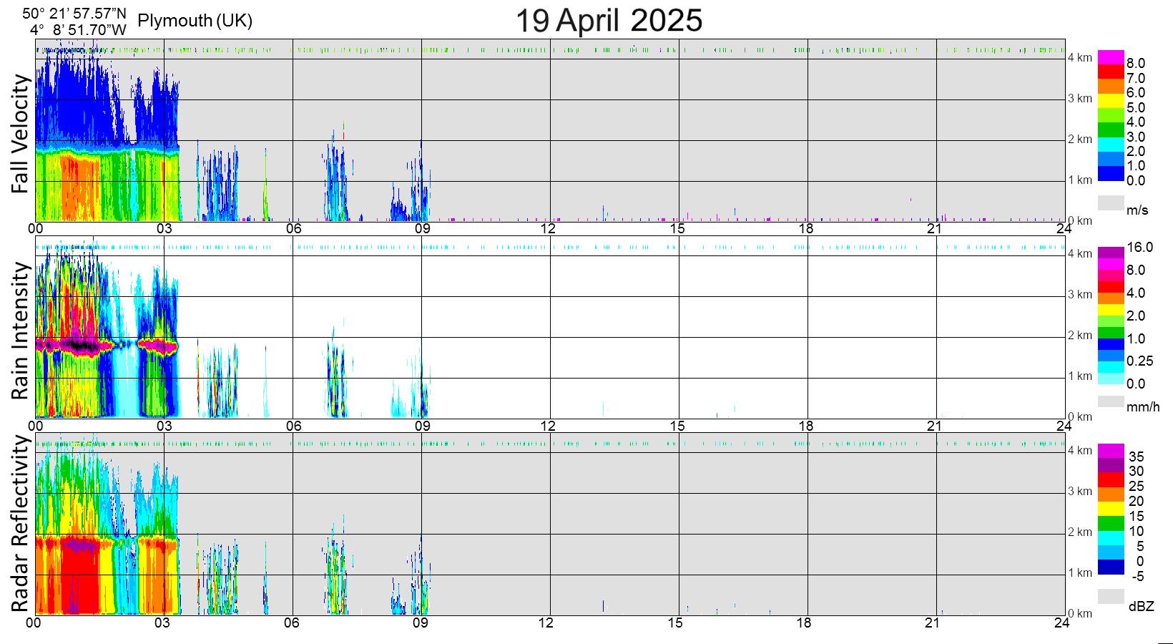Screen dimensions: 1173x644
Task: Pick the top purple swatch in Rain Intensity legend
Action: coord(1111,253)
